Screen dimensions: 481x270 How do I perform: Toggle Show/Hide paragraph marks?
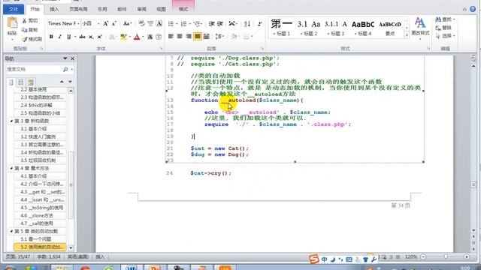[x=259, y=24]
